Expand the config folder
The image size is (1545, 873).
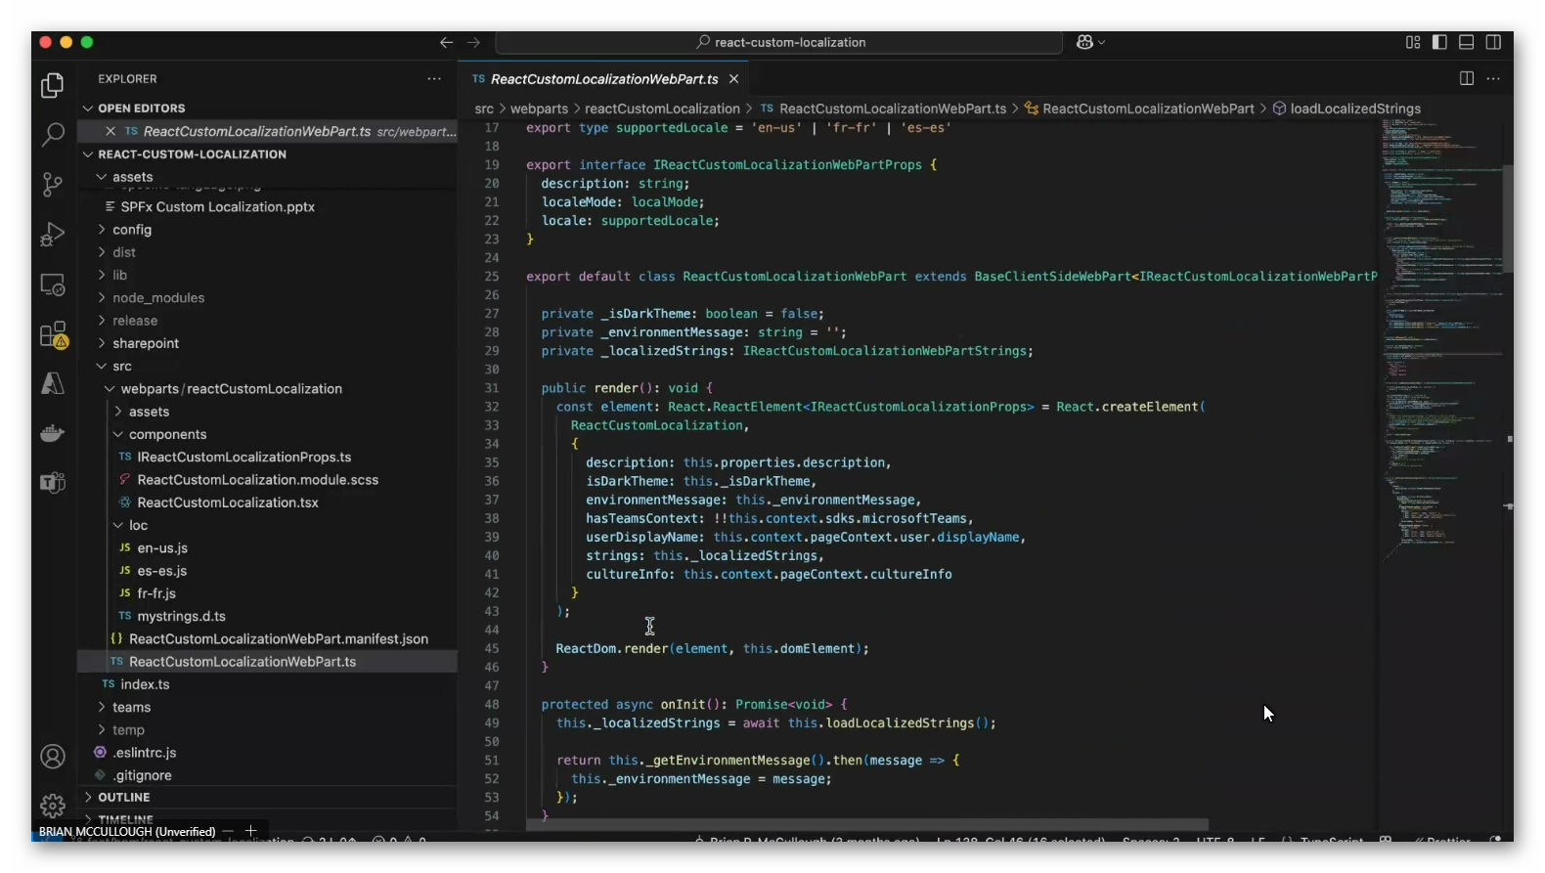(x=268, y=230)
